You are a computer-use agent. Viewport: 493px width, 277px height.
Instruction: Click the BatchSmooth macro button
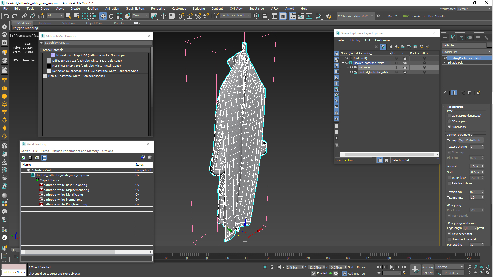(436, 16)
